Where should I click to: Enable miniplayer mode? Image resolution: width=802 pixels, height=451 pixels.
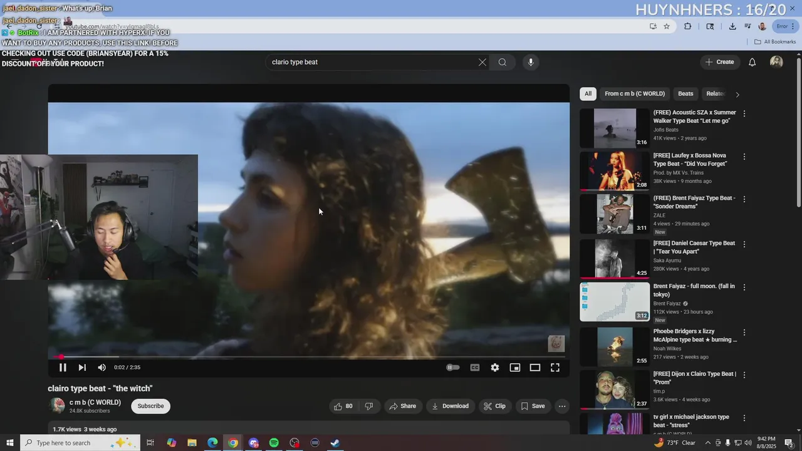point(515,368)
